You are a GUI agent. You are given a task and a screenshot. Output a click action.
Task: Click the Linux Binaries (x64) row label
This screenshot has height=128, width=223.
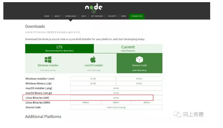click(37, 98)
